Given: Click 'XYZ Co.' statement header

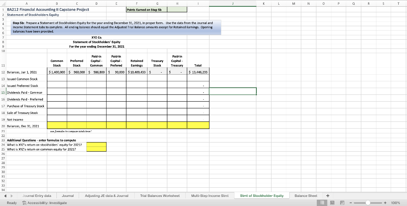Looking at the screenshot, I should click(x=97, y=37).
